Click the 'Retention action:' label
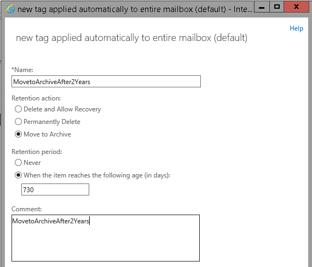 point(36,98)
